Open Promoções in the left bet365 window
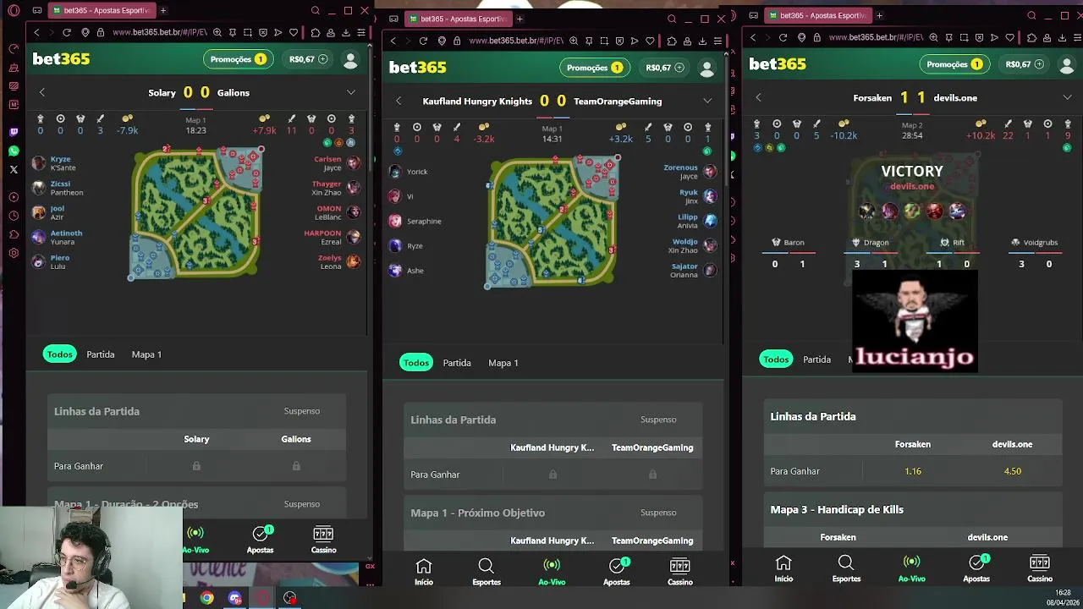1083x609 pixels. [238, 59]
